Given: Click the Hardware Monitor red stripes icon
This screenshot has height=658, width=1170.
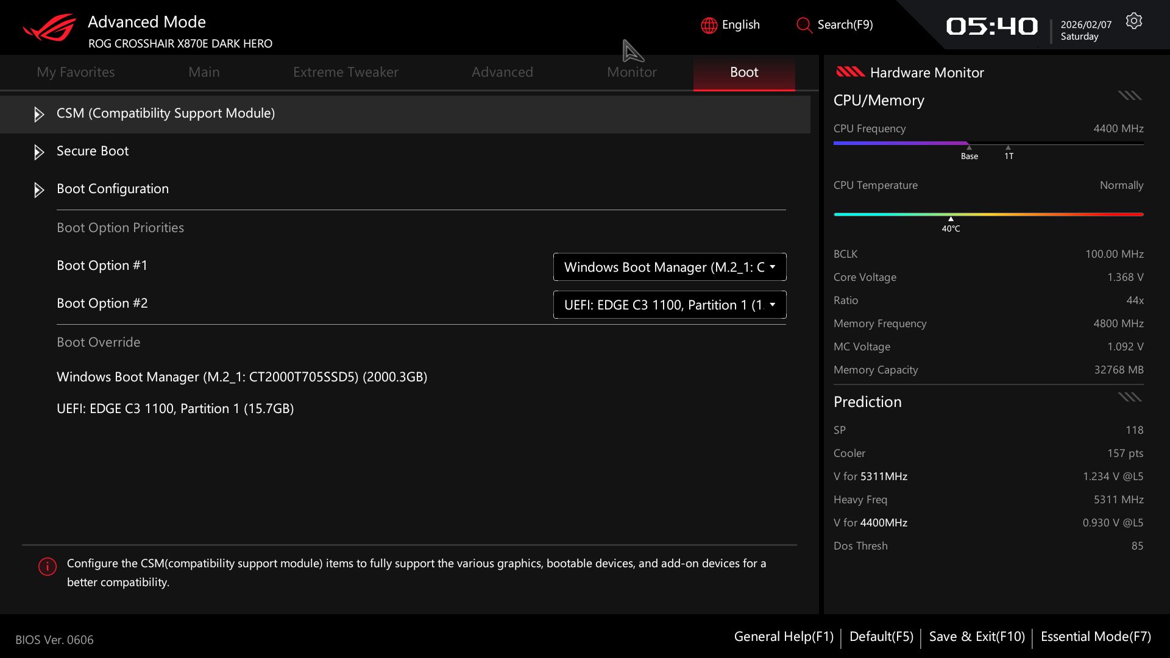Looking at the screenshot, I should (x=850, y=73).
